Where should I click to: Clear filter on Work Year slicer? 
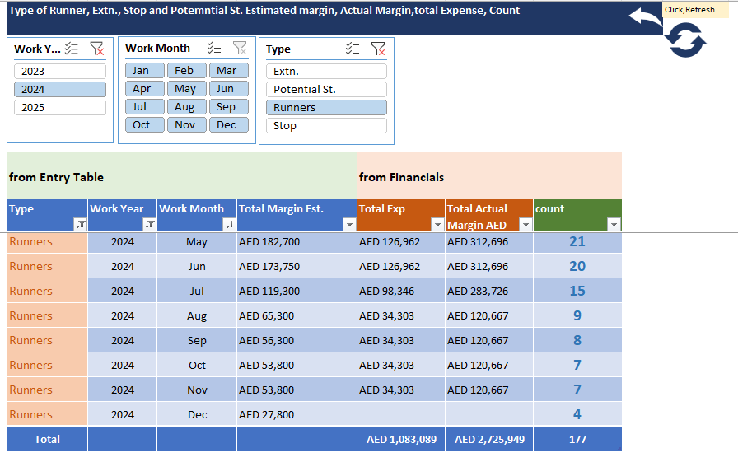(x=97, y=49)
